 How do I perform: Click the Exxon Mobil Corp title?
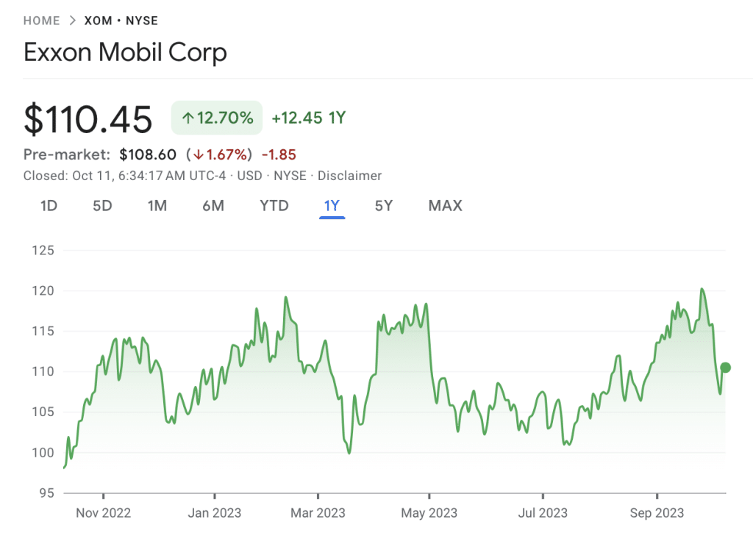tap(125, 51)
